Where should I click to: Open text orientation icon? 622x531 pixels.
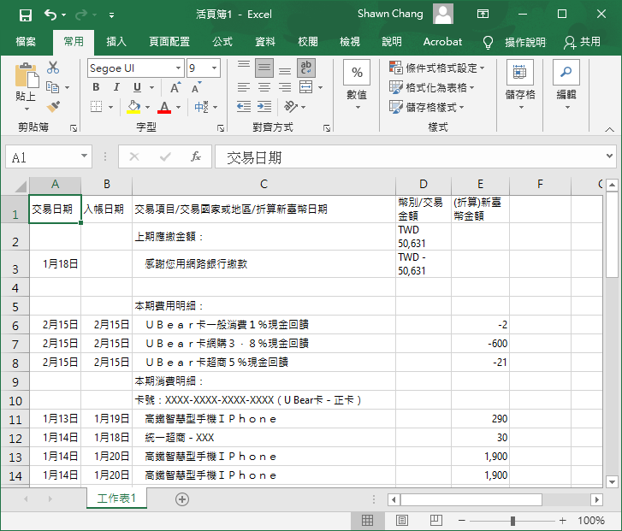tap(291, 106)
